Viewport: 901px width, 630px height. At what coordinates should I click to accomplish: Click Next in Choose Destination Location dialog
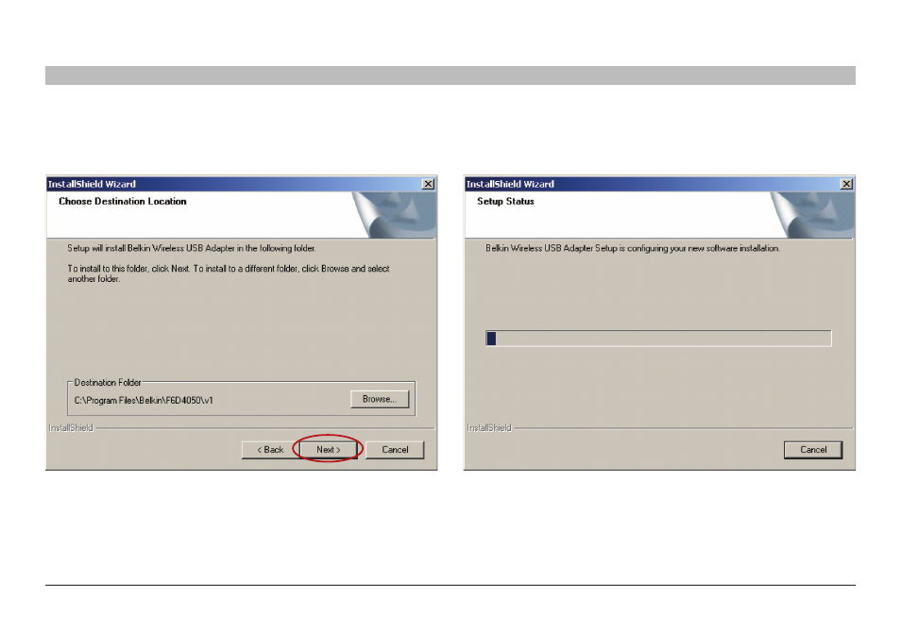pos(328,449)
